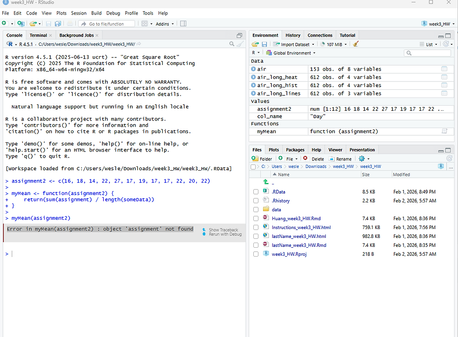Open the 107 MiB memory usage dropdown

point(334,44)
